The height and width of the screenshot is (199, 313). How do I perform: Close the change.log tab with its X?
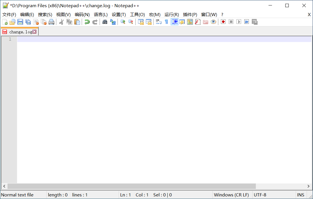tap(35, 32)
